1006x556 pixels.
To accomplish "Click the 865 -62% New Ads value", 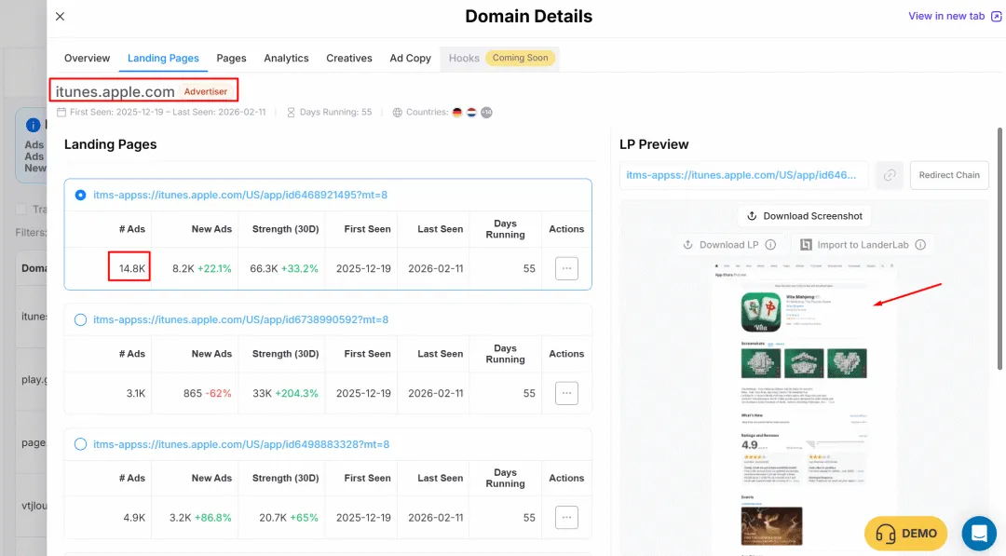I will [207, 393].
